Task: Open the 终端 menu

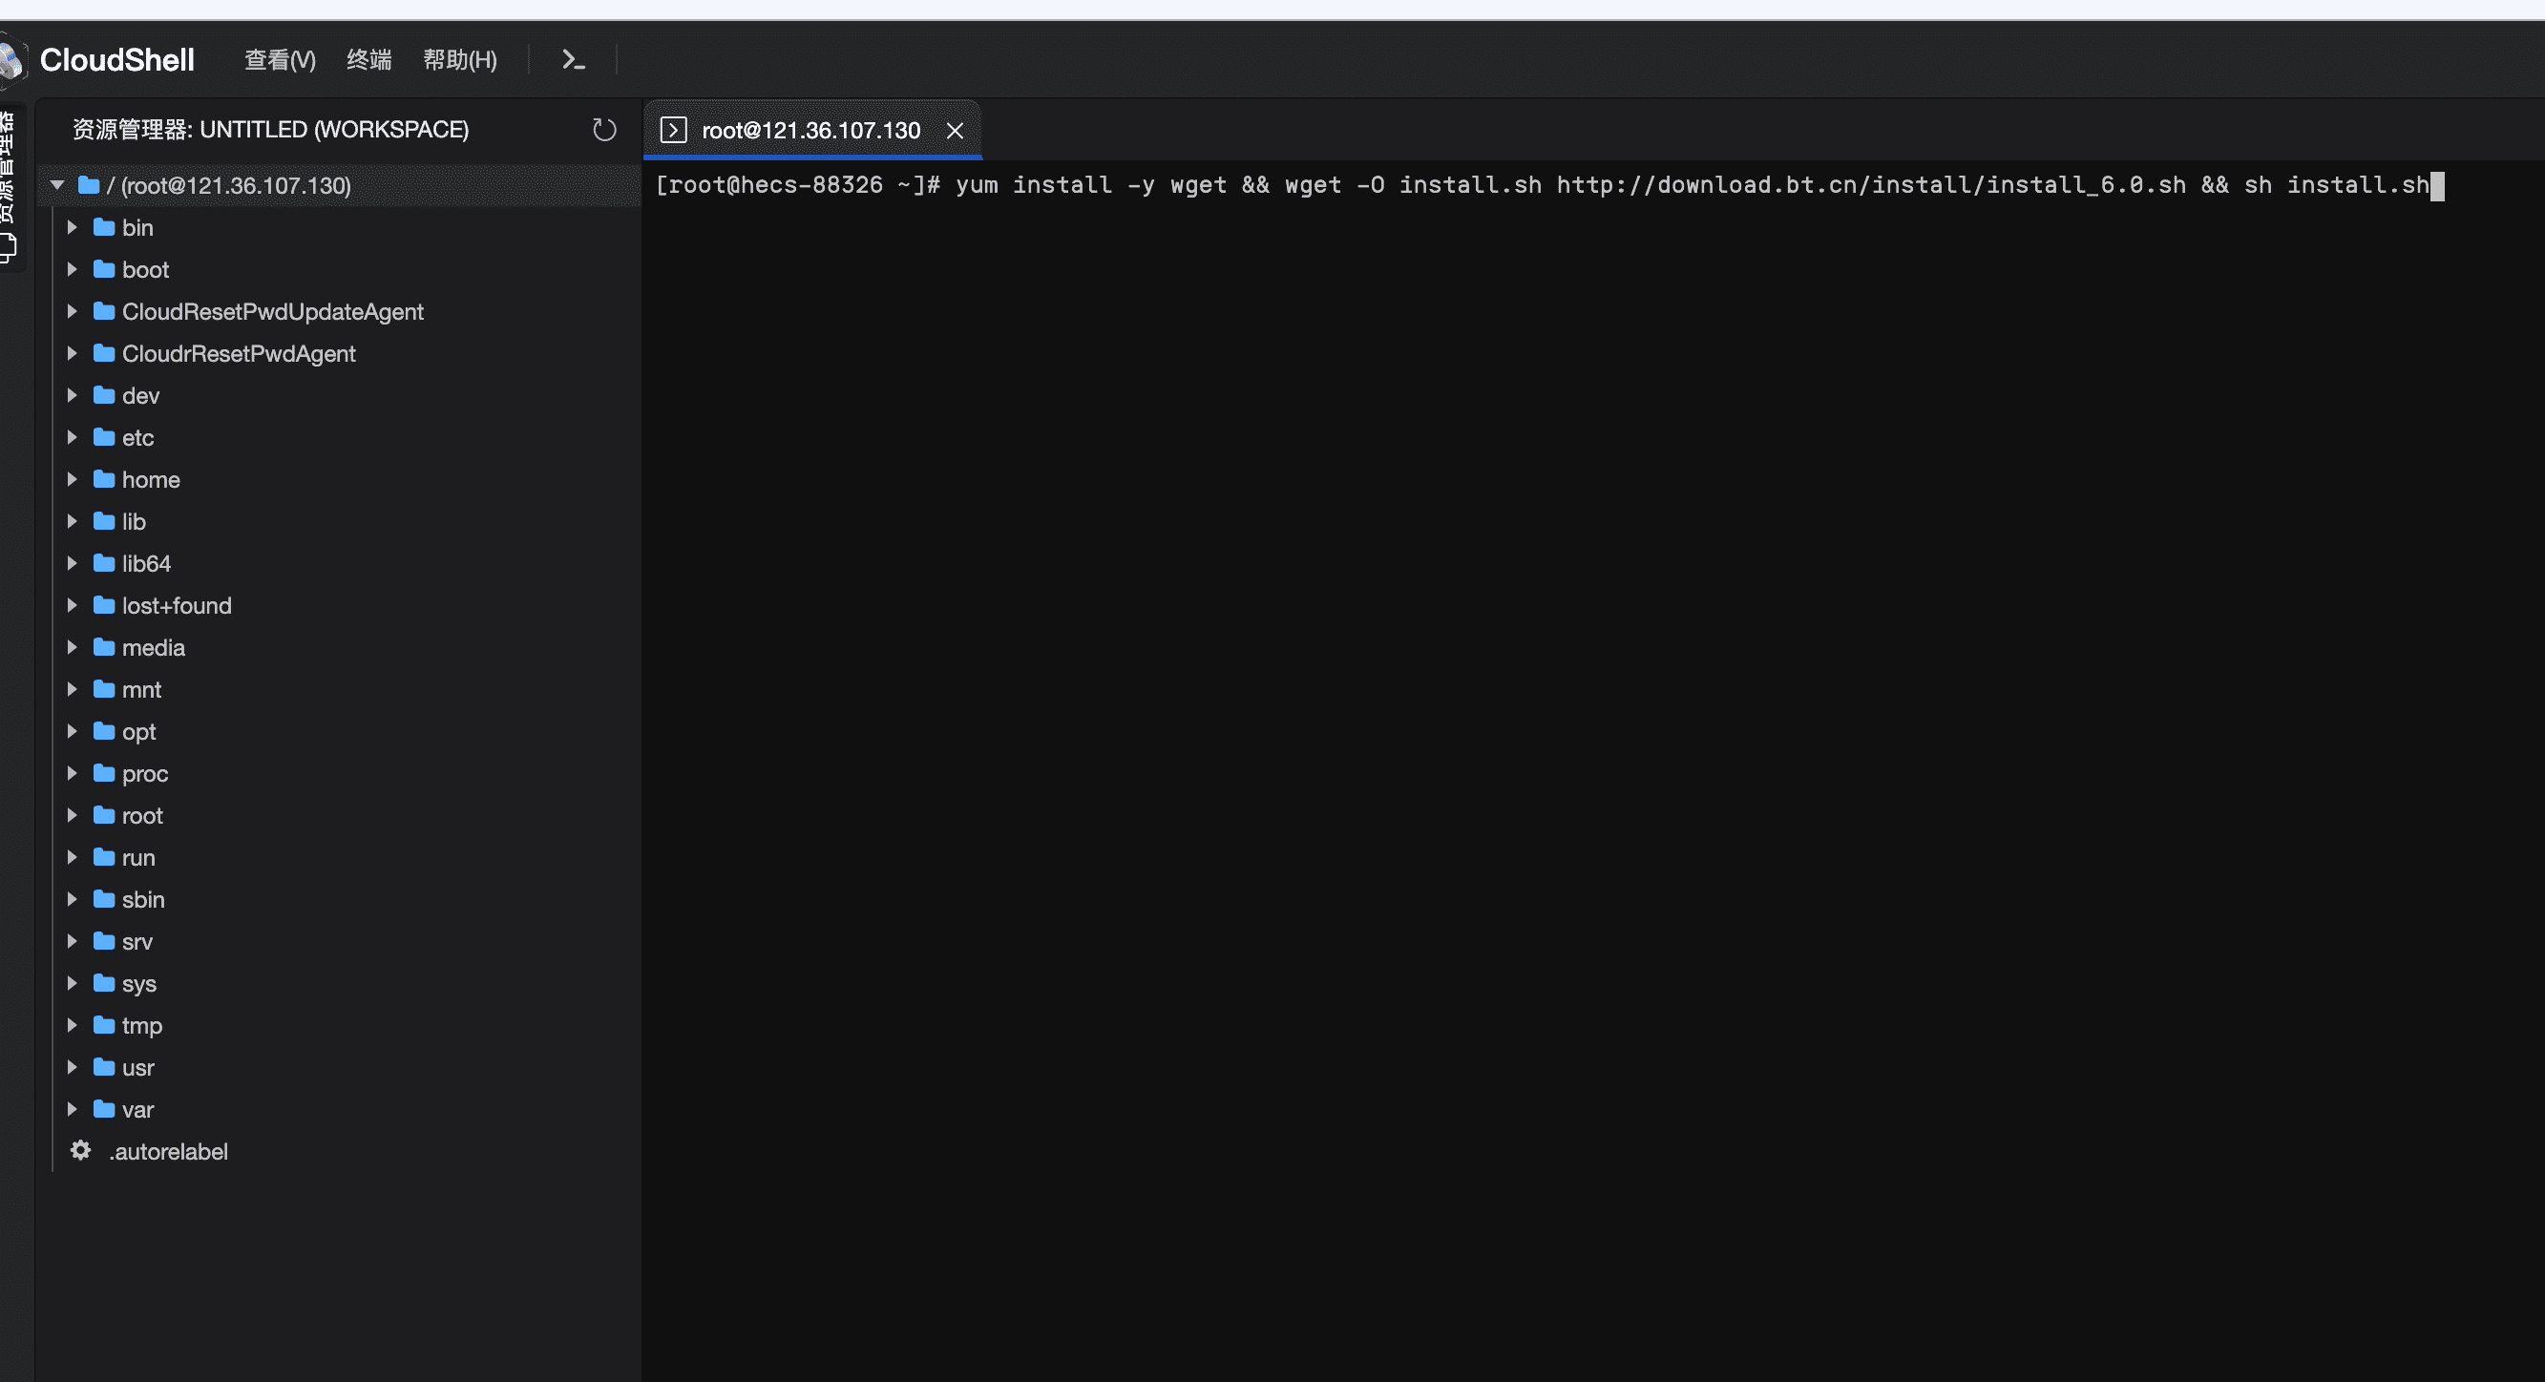Action: 368,60
